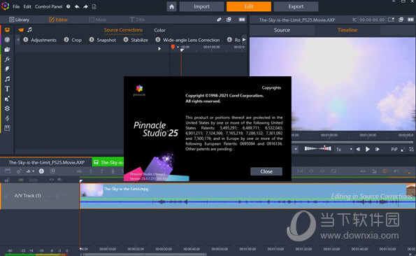Screen dimensions: 416x256
Task: Step forward one frame in preview
Action: click(378, 150)
